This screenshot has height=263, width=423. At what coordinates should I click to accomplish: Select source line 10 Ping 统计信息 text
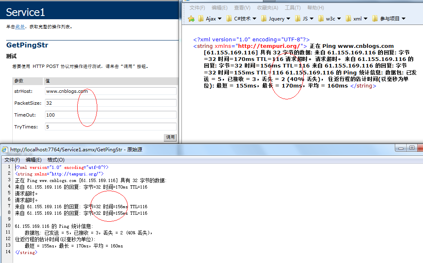click(54, 226)
